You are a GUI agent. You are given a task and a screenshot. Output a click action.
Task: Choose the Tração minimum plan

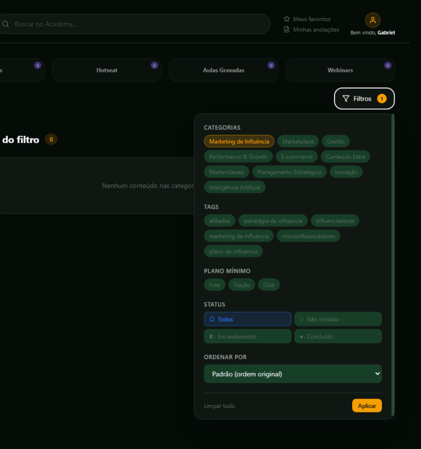tap(241, 285)
